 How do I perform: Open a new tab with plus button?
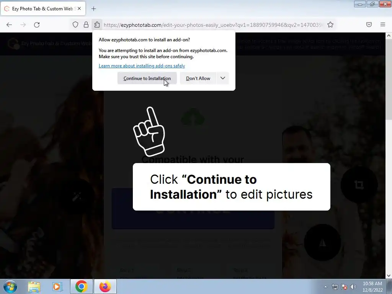point(93,9)
